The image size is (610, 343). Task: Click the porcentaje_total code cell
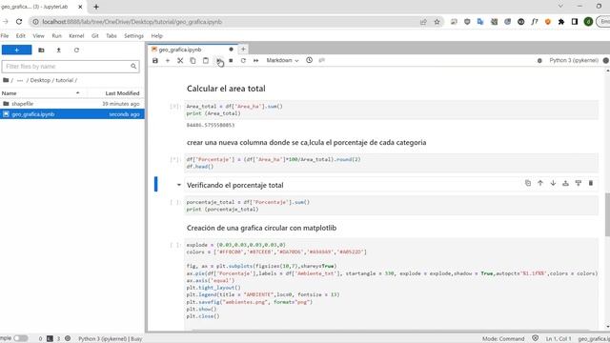(392, 206)
